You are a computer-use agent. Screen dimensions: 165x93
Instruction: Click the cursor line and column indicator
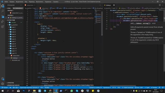(x=95, y=88)
